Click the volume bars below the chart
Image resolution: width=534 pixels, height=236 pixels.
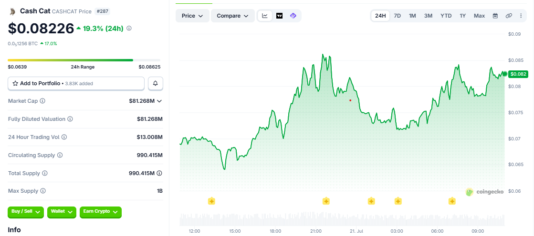pos(342,219)
